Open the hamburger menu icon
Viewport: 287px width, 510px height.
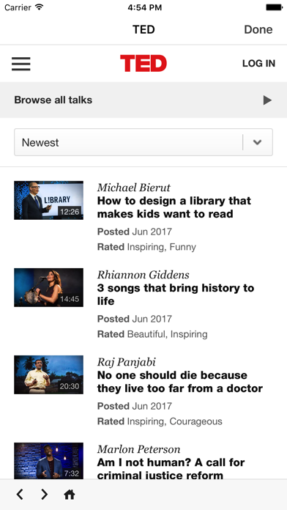(x=21, y=64)
